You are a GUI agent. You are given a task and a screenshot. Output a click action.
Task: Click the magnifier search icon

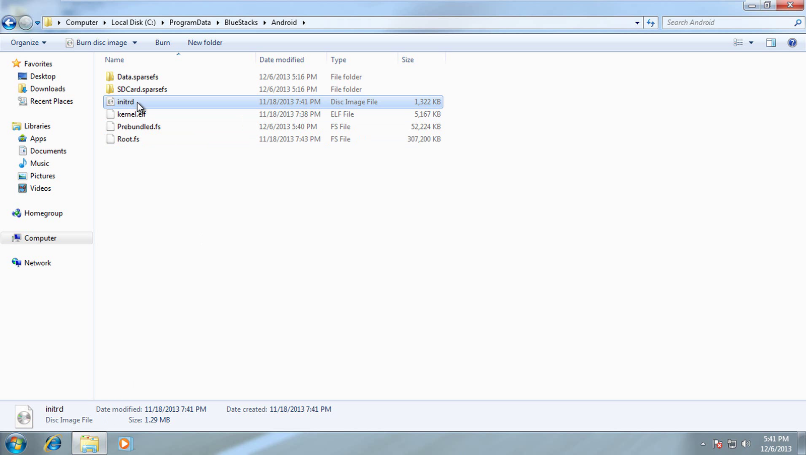797,23
